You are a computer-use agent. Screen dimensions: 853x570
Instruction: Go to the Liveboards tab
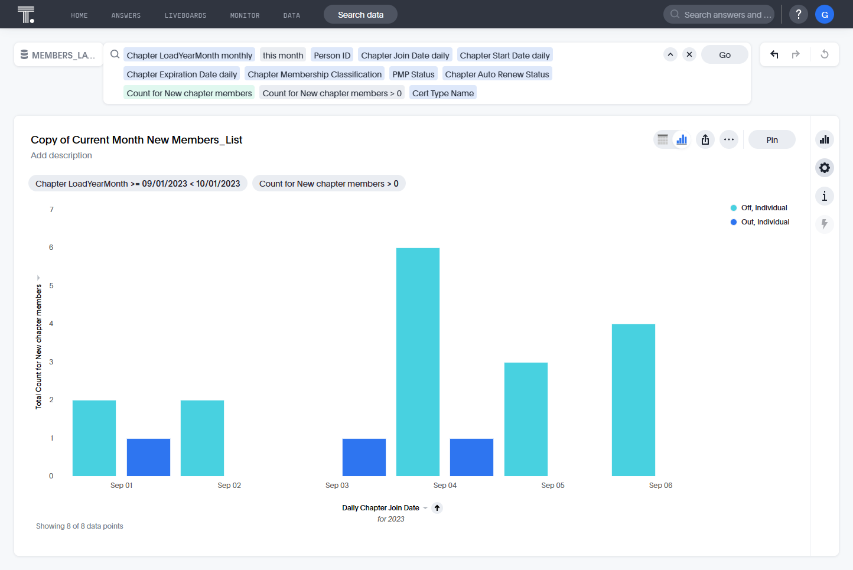pyautogui.click(x=185, y=15)
